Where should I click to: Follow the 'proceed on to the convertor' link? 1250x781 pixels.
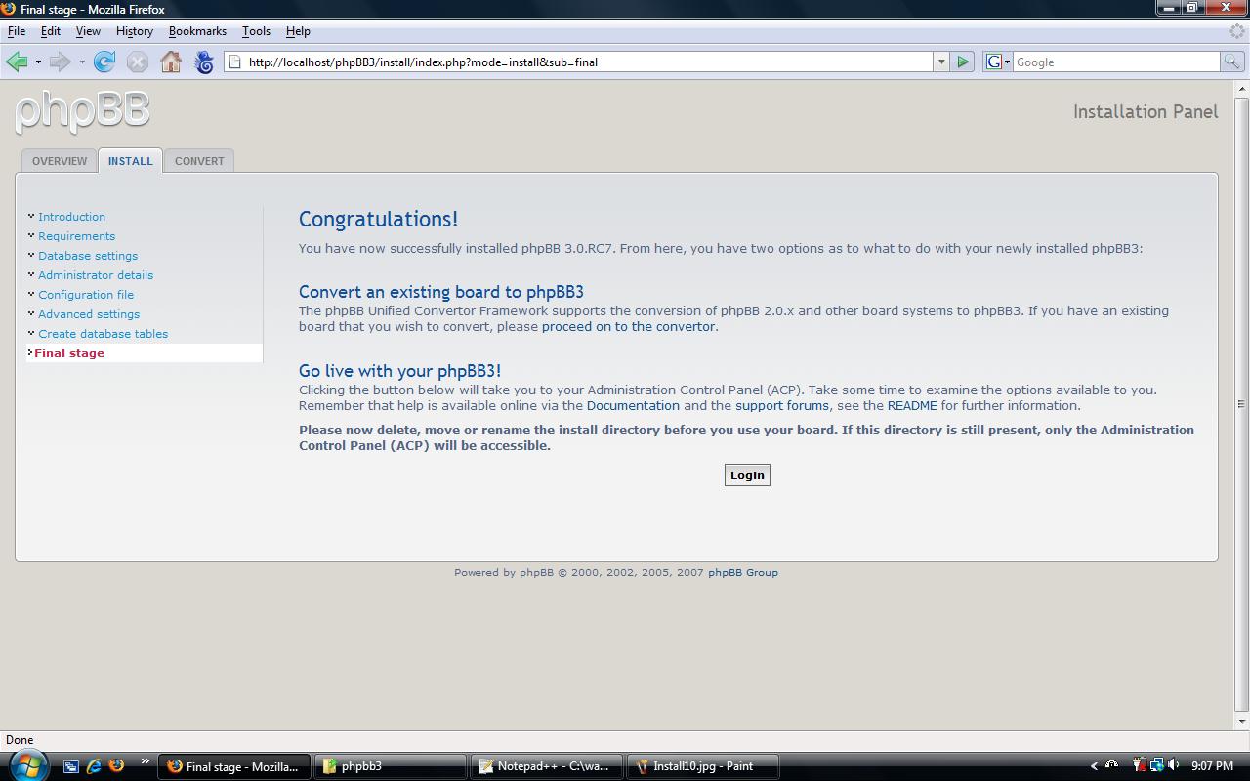[628, 326]
